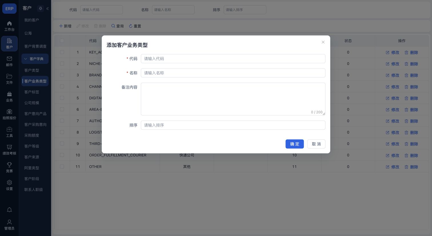432x236 pixels.
Task: Open the 绩效考核 icon
Action: point(9,147)
